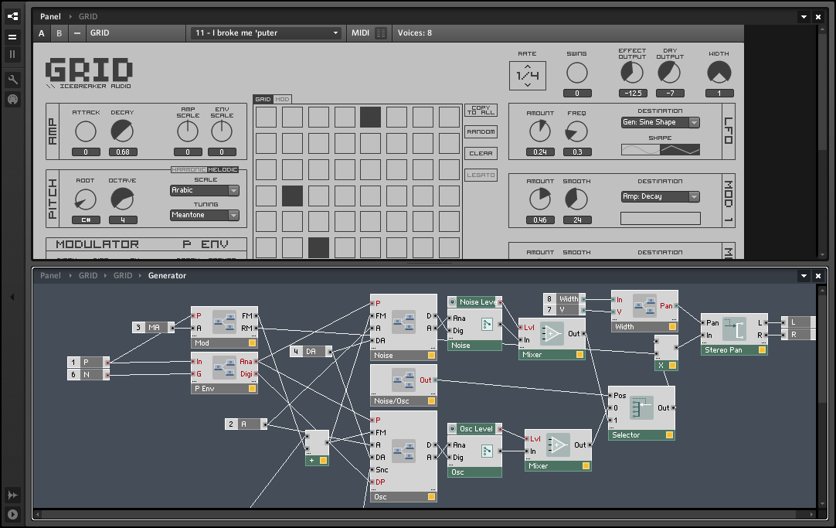Enable the first cell in the step grid
The height and width of the screenshot is (528, 836).
coord(266,117)
